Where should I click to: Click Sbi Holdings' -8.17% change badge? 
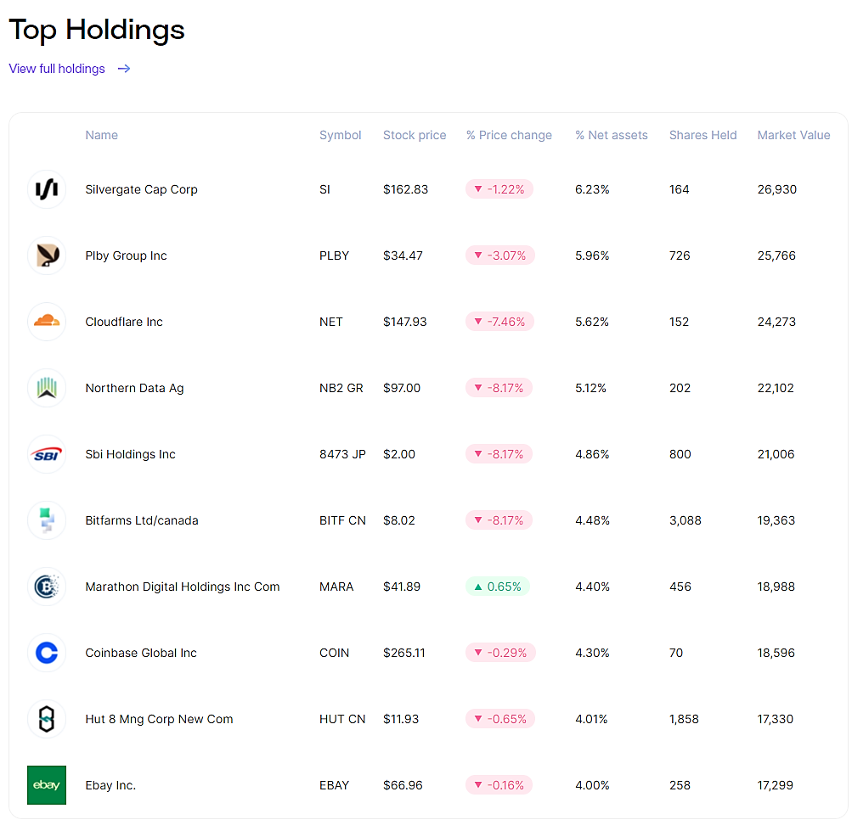[499, 454]
